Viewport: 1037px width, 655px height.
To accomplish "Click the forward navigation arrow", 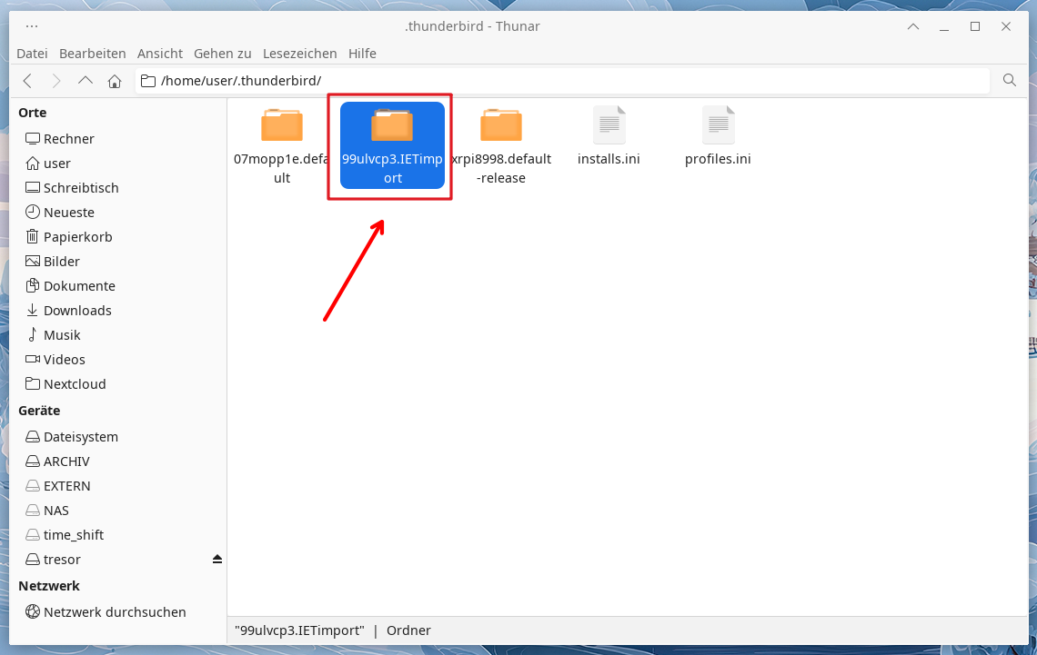I will click(56, 81).
